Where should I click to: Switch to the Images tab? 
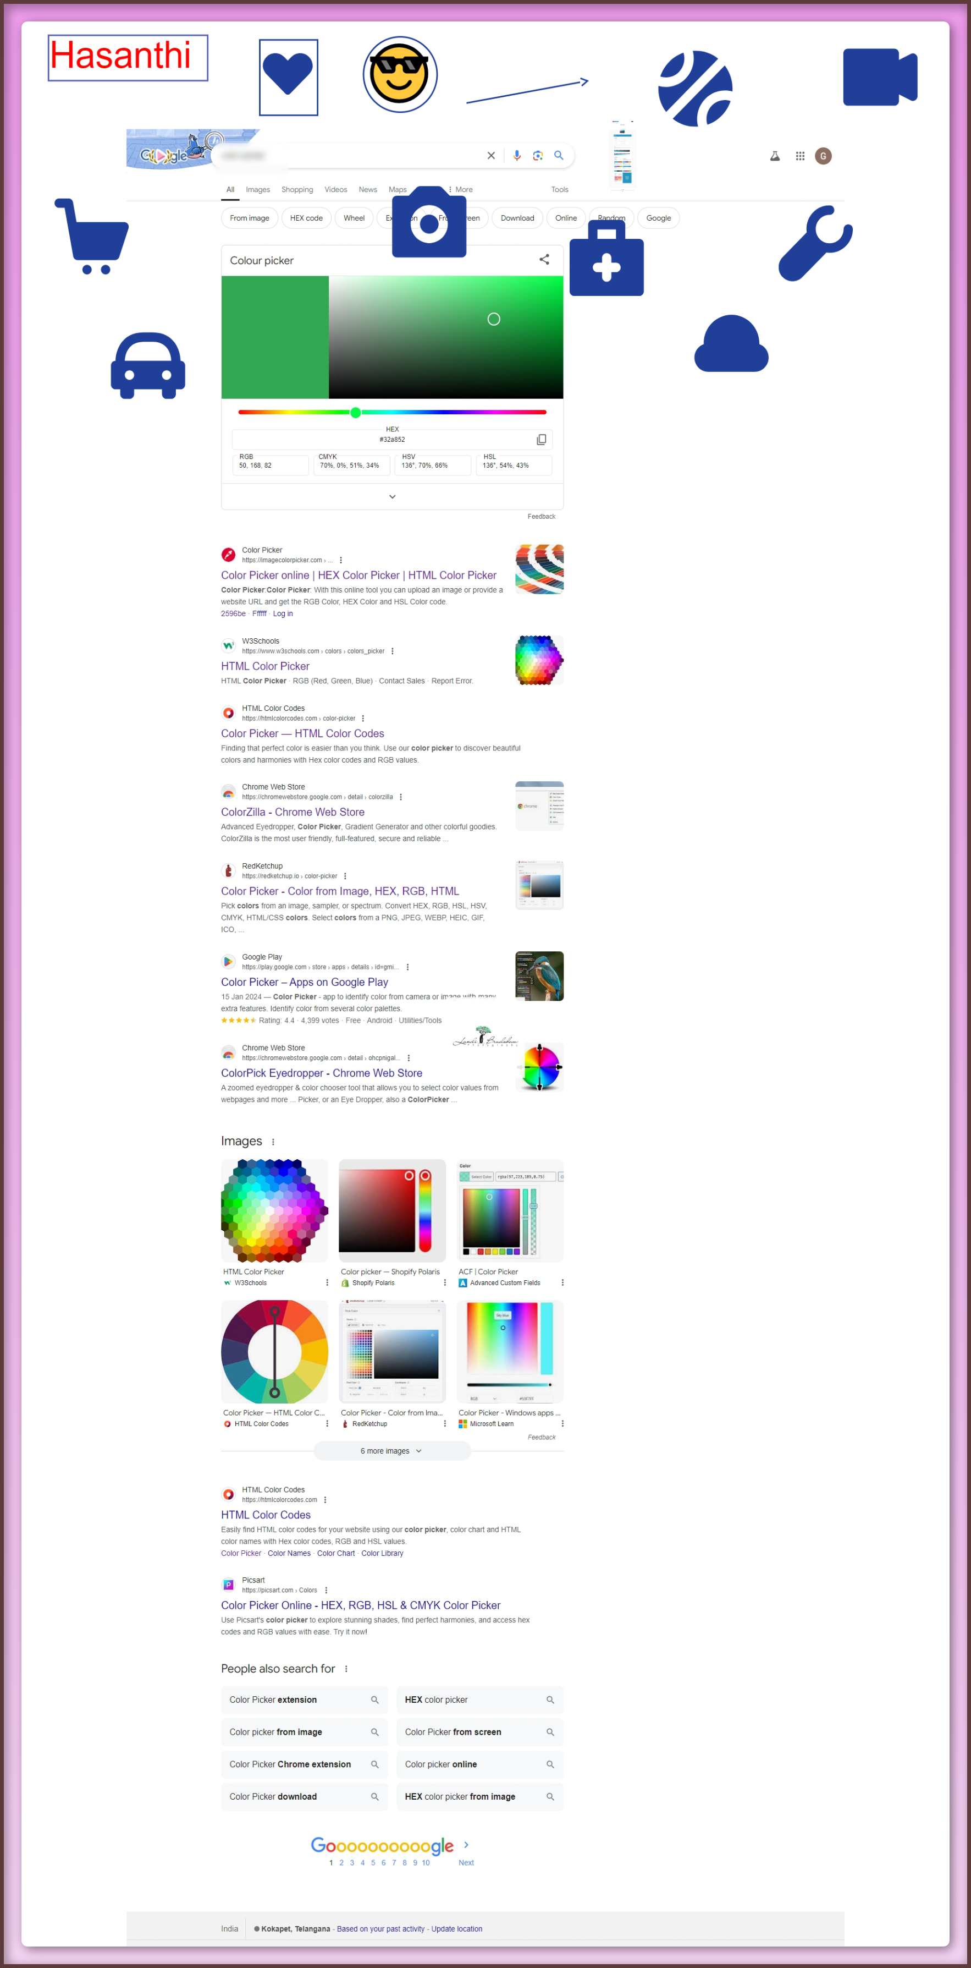[x=258, y=189]
